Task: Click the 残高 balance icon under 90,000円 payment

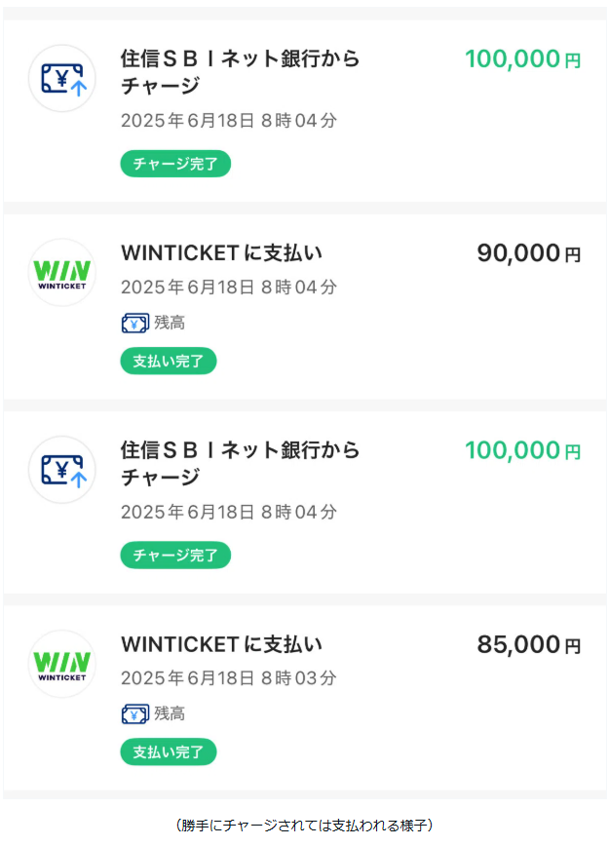Action: [x=134, y=324]
